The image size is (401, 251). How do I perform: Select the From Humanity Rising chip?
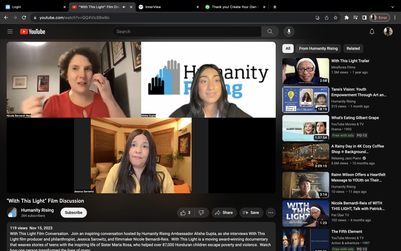pos(318,48)
